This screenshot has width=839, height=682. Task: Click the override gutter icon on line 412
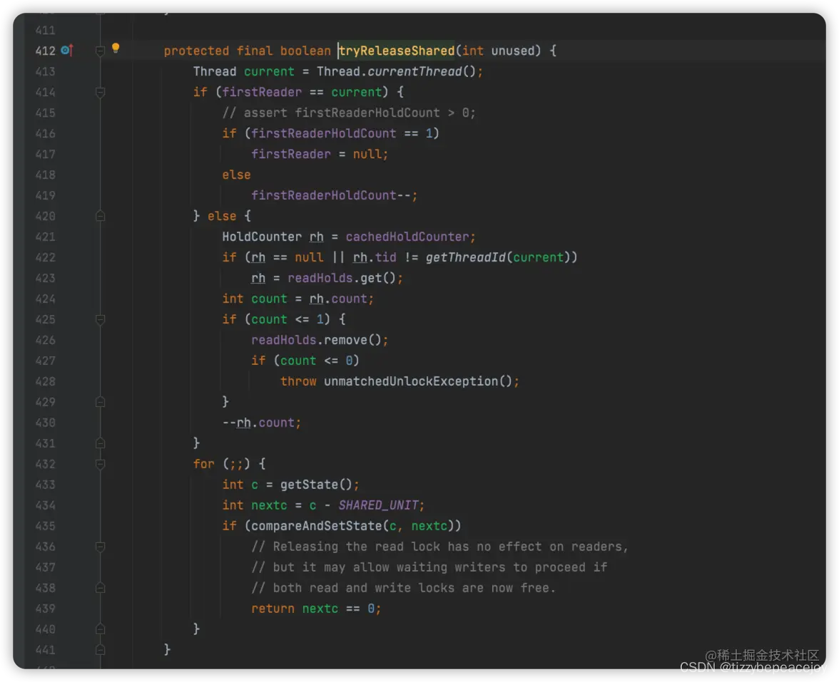tap(67, 50)
